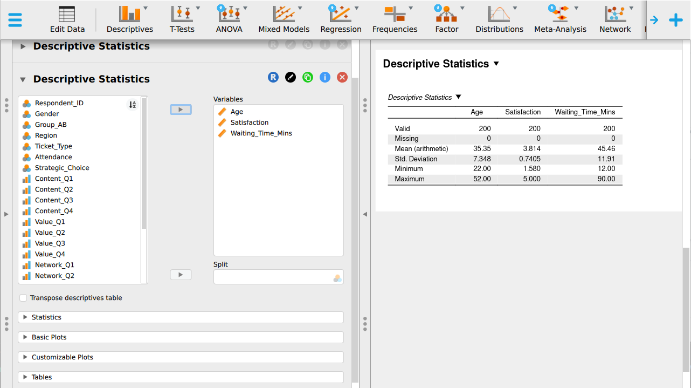Screen dimensions: 691x388
Task: Show R syntax for active Descriptive Statistics
Action: (273, 77)
